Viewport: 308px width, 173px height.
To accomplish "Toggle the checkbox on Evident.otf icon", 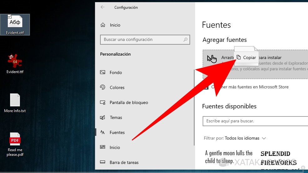I will coord(9,17).
